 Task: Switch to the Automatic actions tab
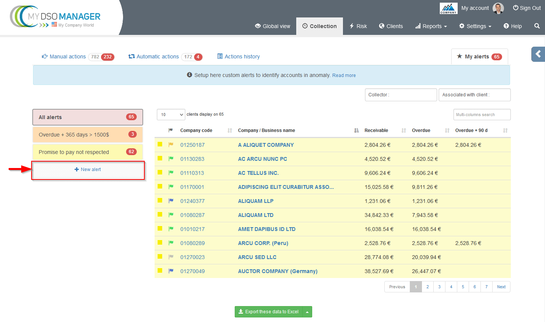[x=157, y=57]
